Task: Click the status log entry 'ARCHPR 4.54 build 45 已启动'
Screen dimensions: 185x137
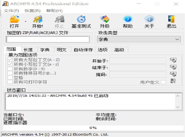Action: [79, 96]
